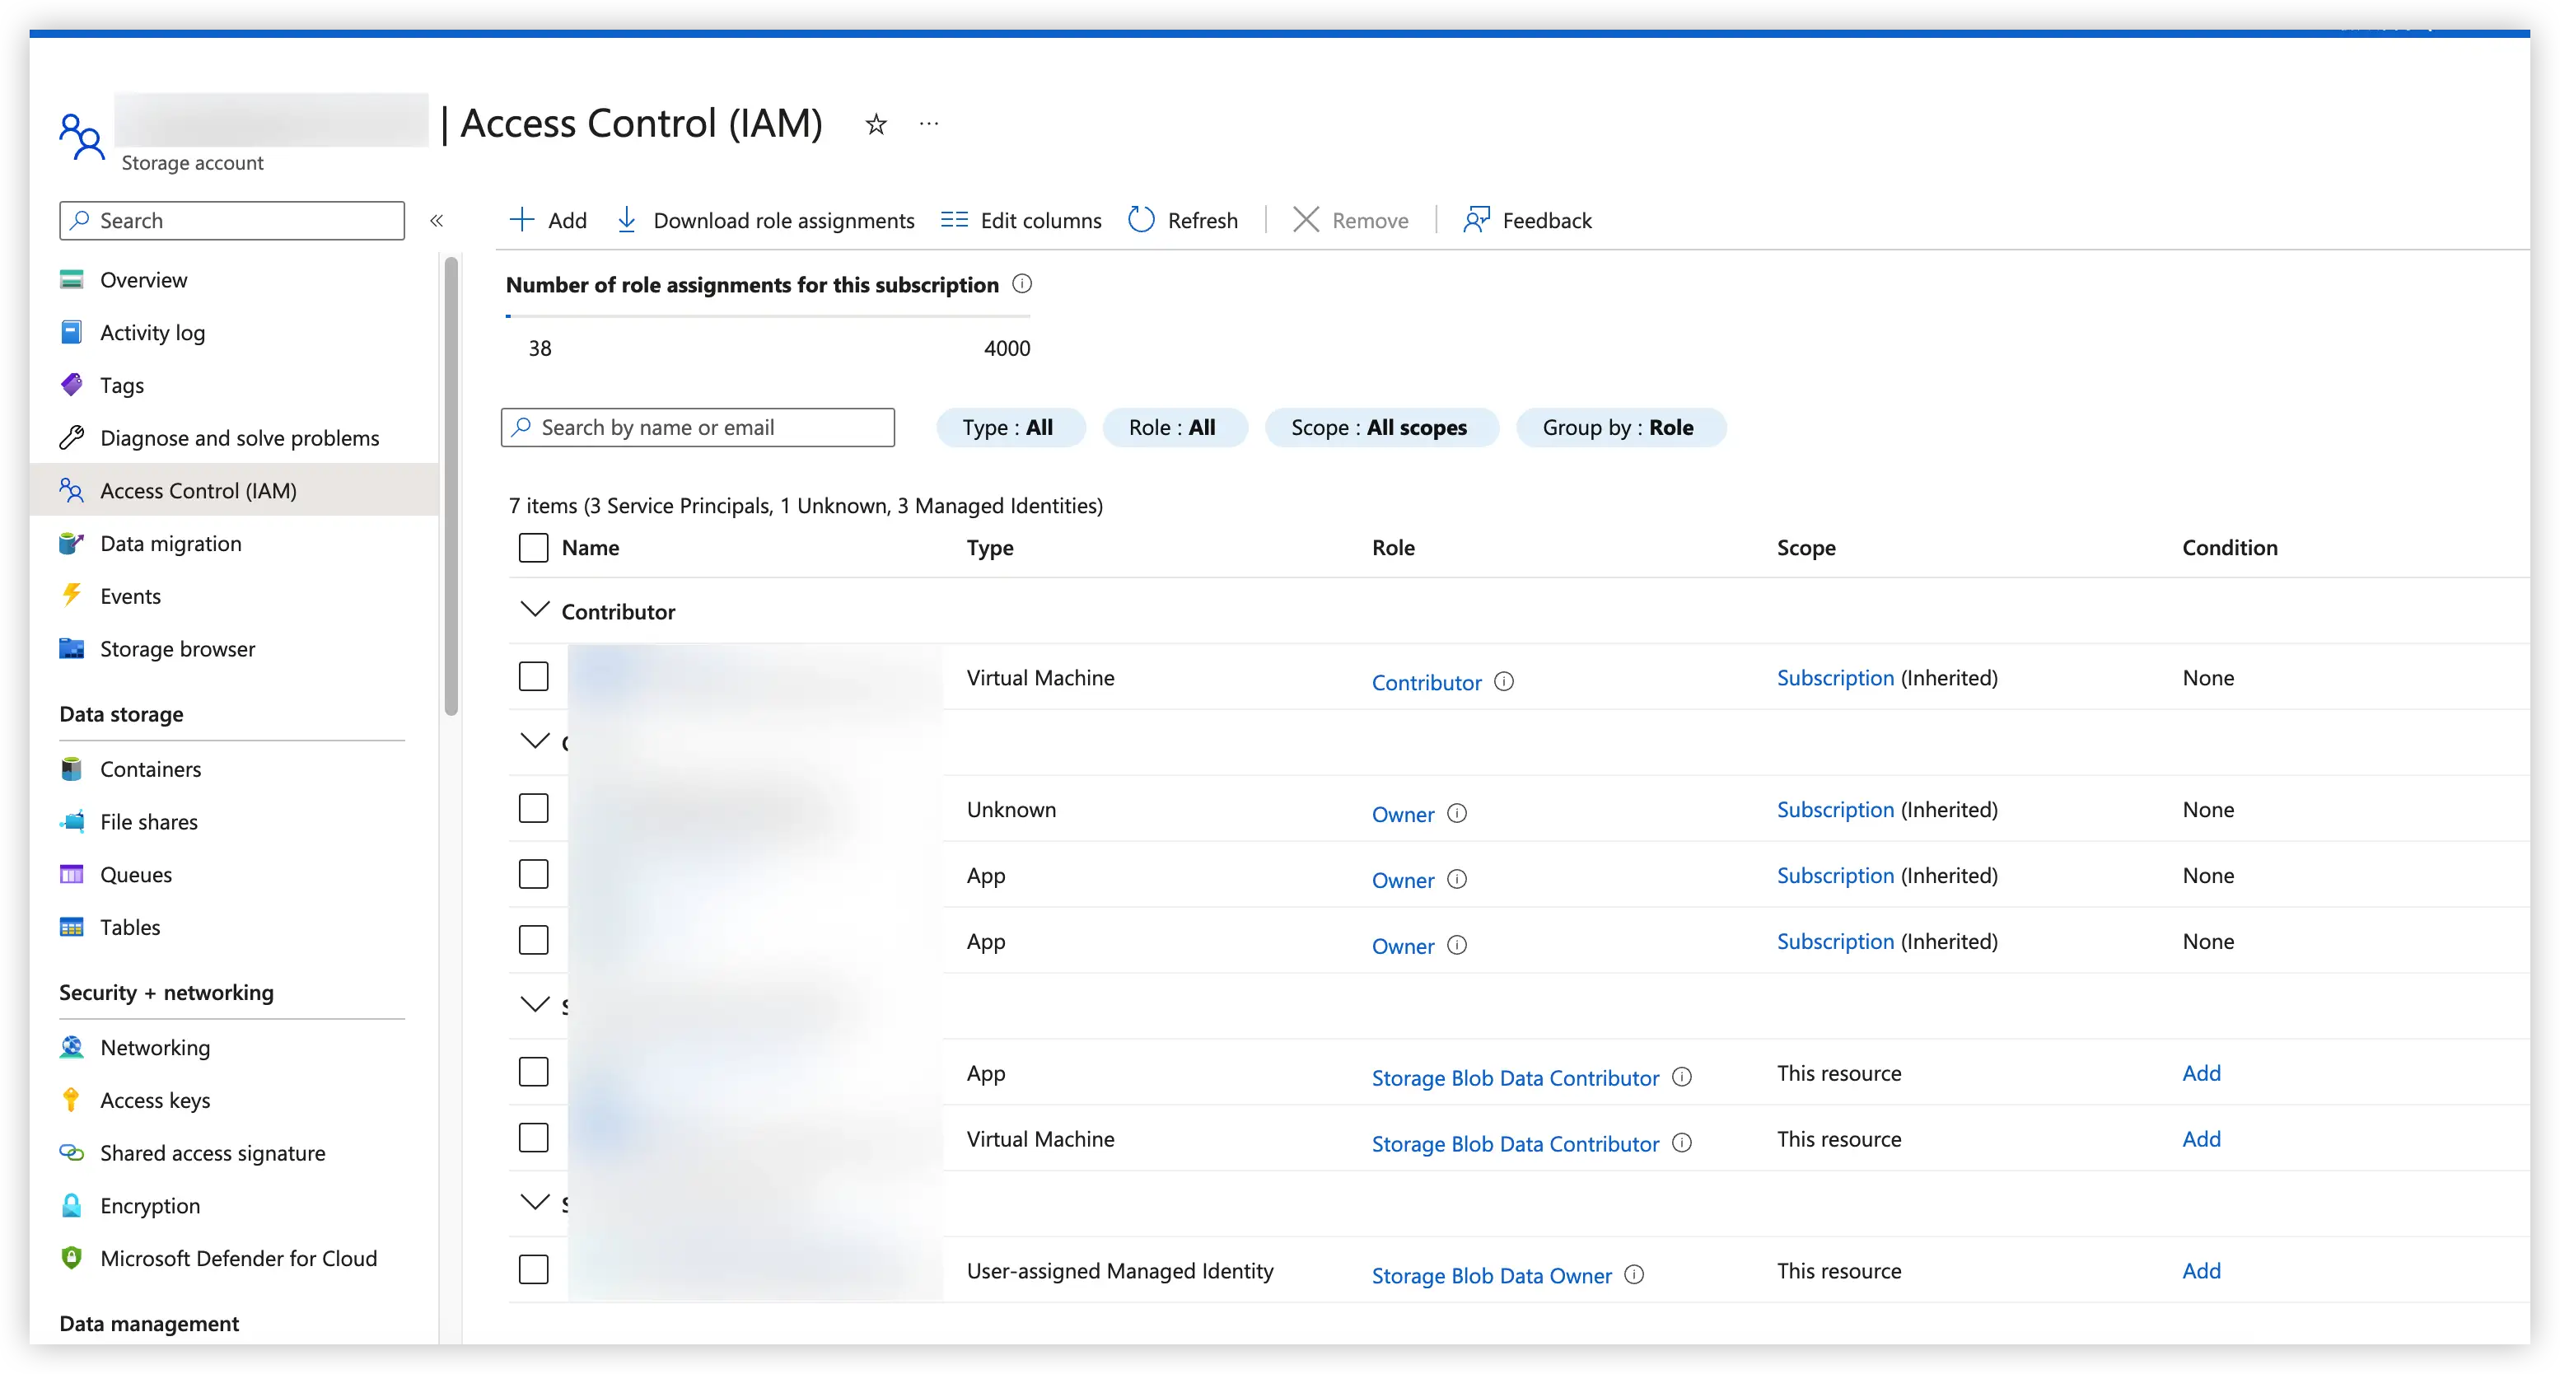
Task: Tick the select-all checkbox beside Name header
Action: pyautogui.click(x=534, y=548)
